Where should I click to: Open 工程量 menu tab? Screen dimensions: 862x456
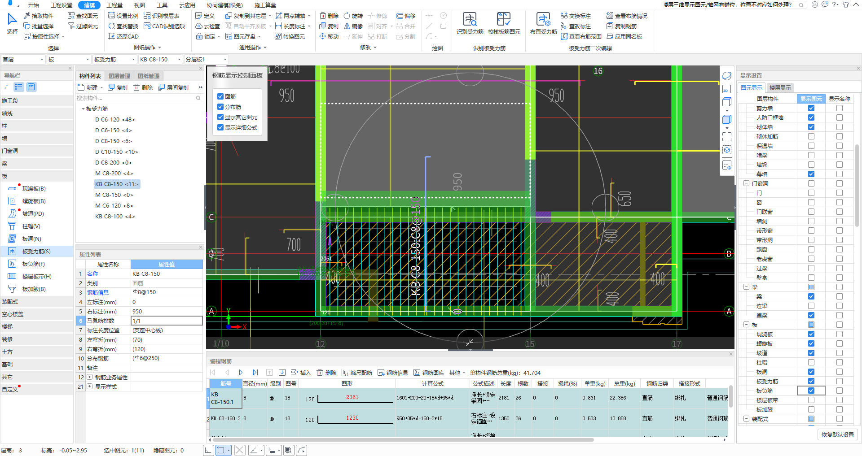(114, 5)
